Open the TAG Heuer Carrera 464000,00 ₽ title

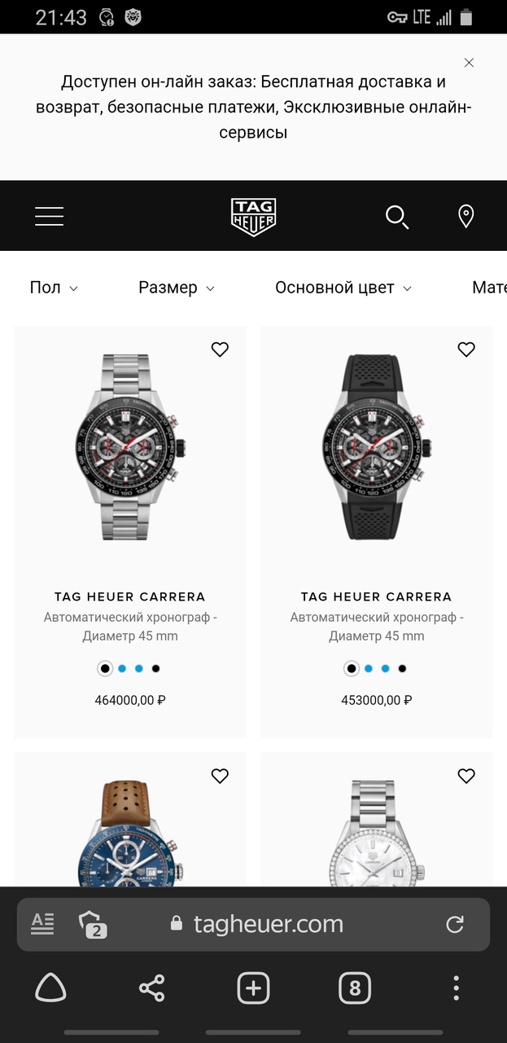pos(130,596)
